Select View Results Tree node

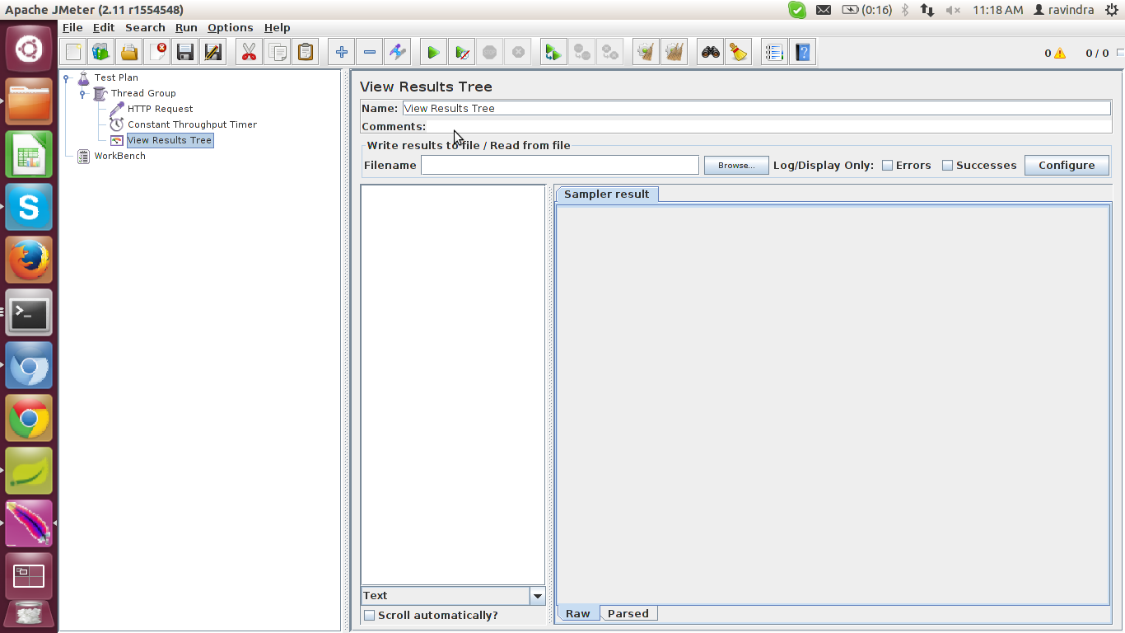(x=170, y=140)
